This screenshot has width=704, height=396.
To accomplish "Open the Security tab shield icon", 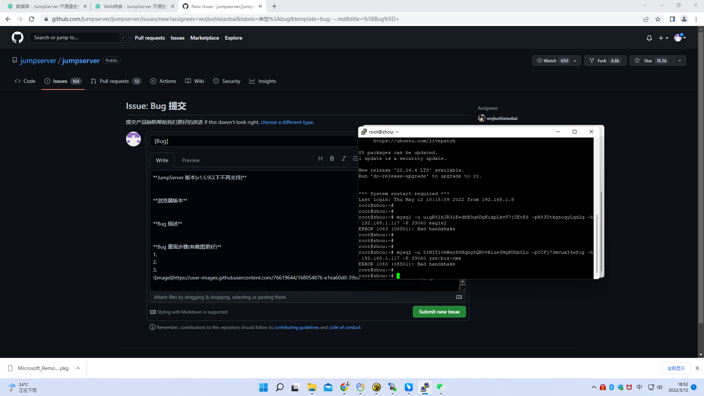I will coord(216,81).
